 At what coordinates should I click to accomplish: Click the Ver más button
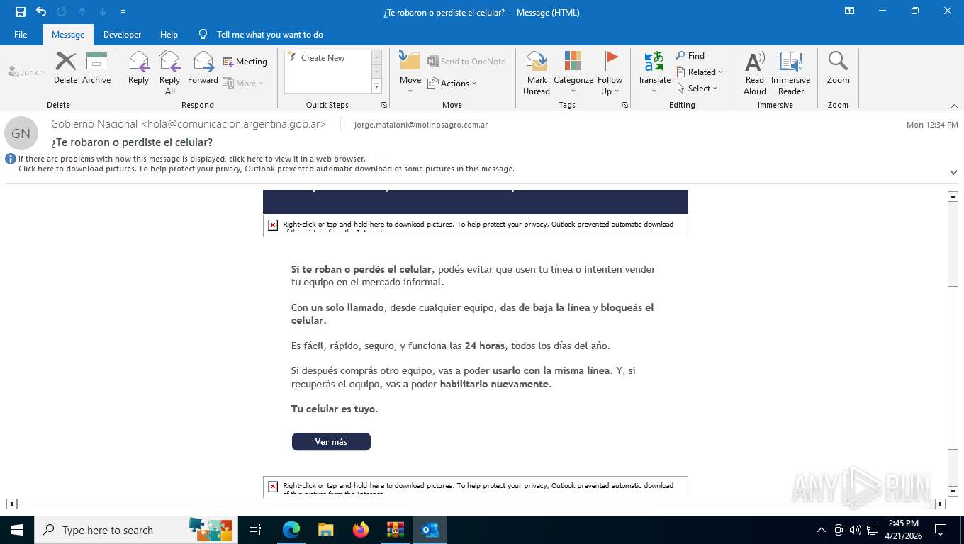point(331,441)
